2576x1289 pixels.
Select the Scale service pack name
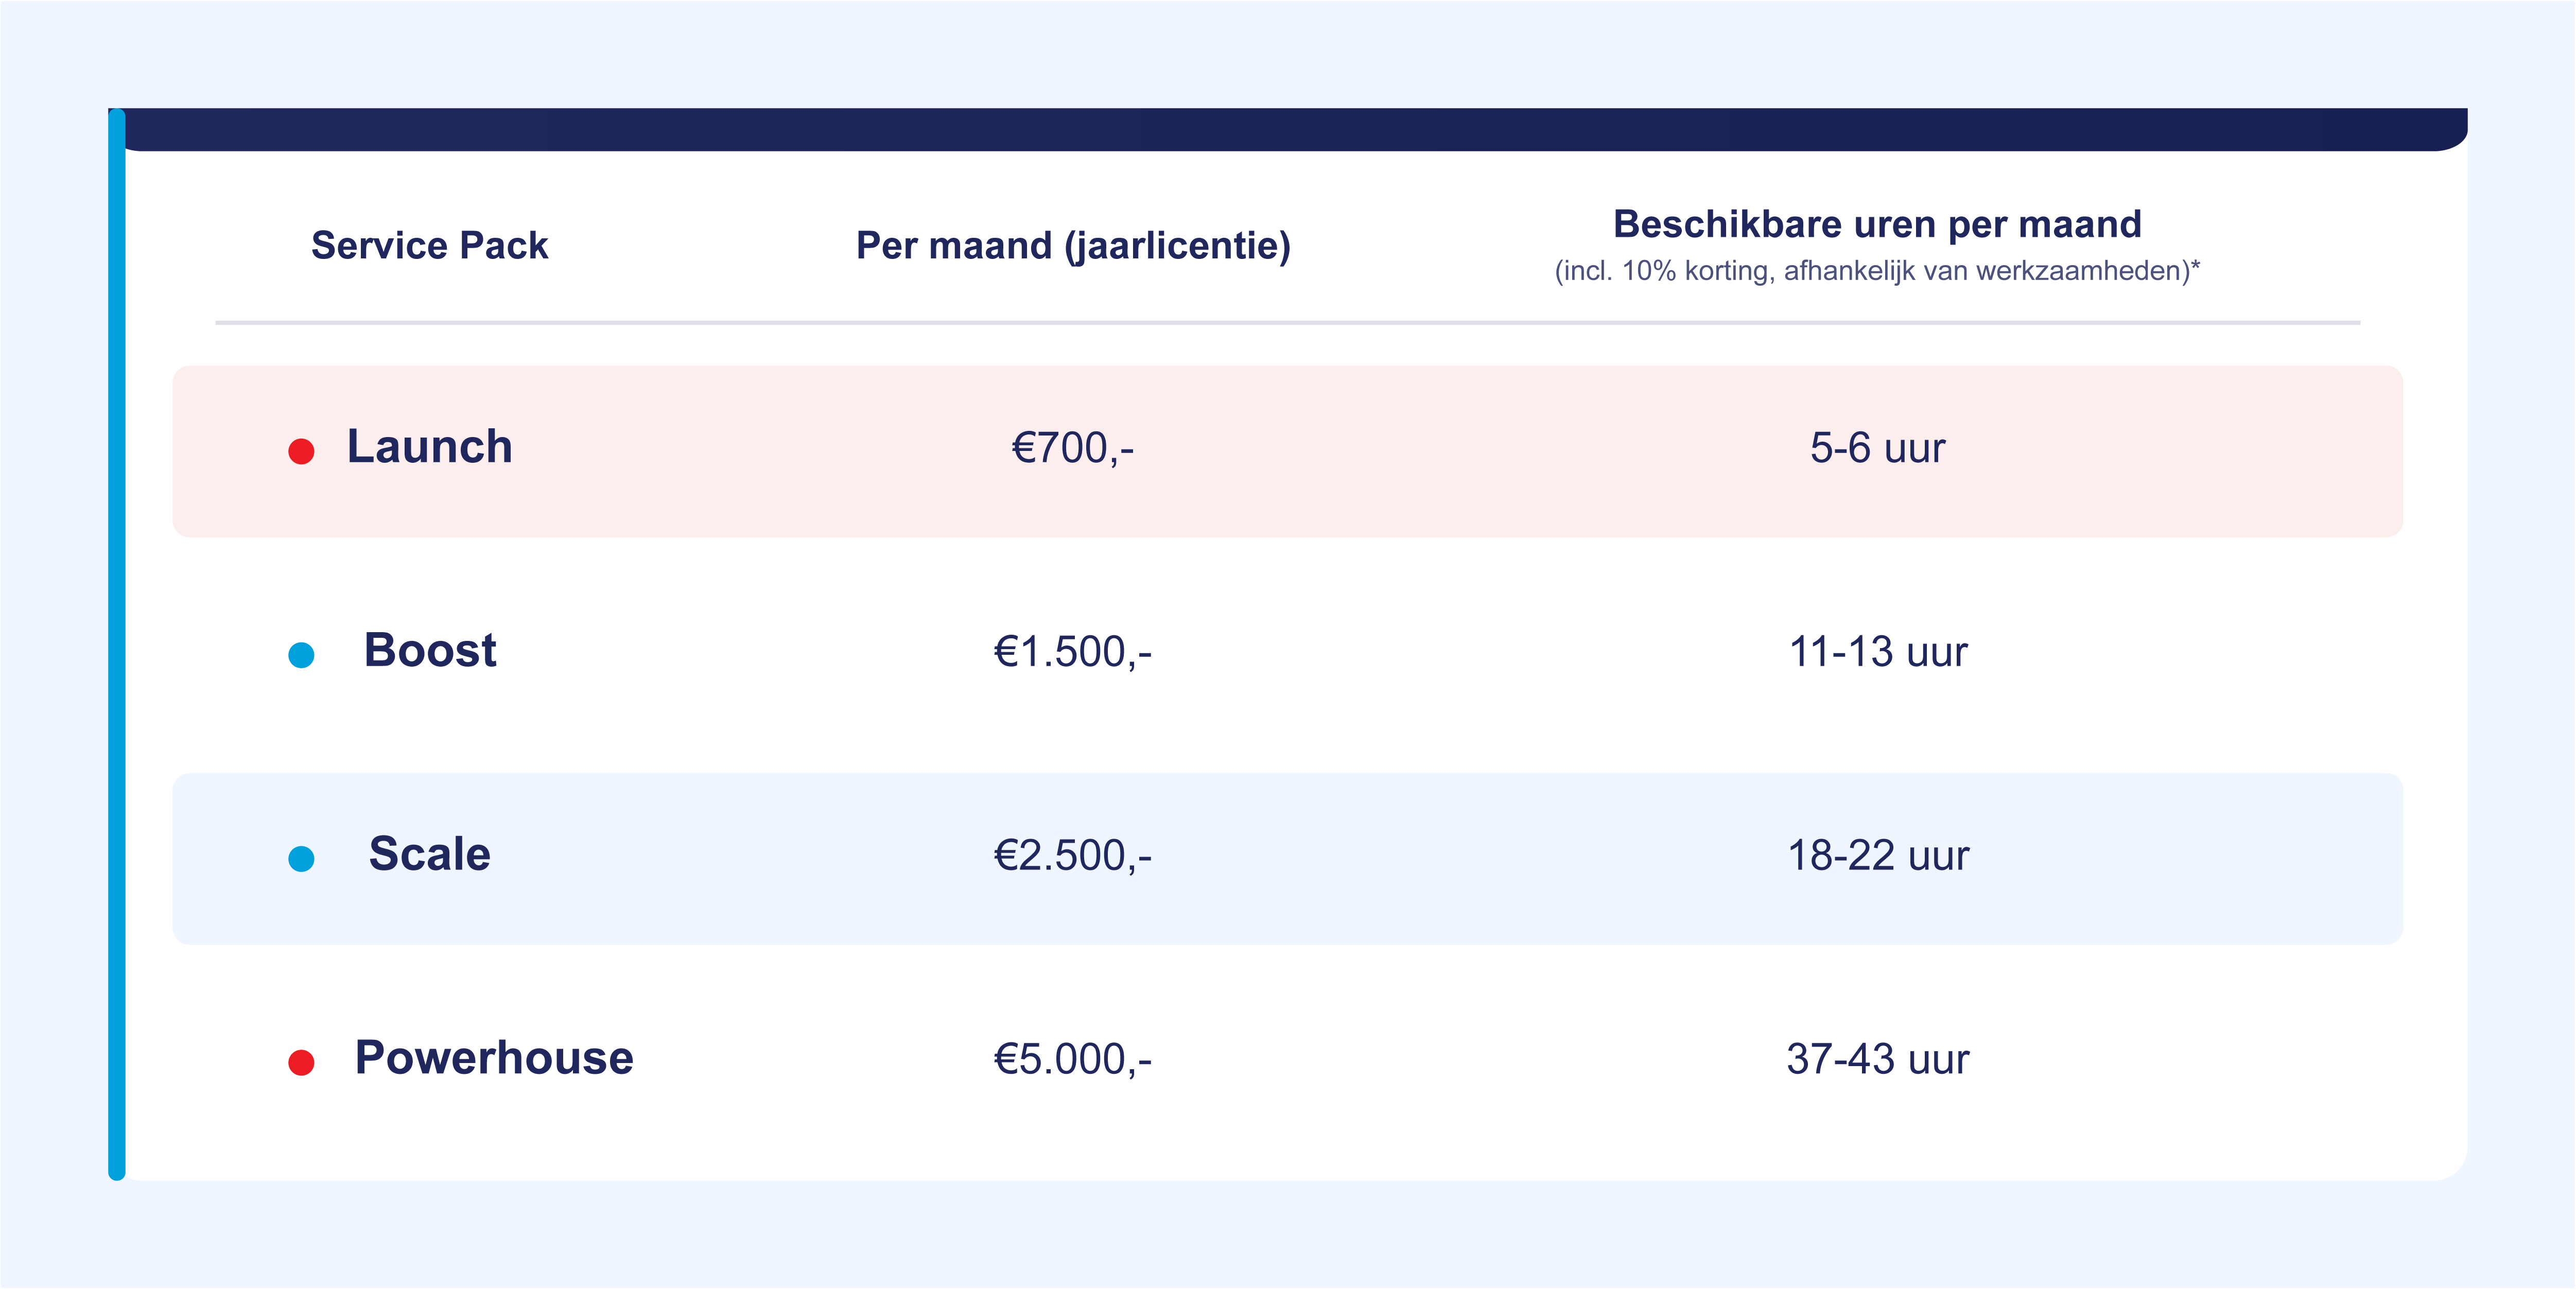pyautogui.click(x=430, y=854)
